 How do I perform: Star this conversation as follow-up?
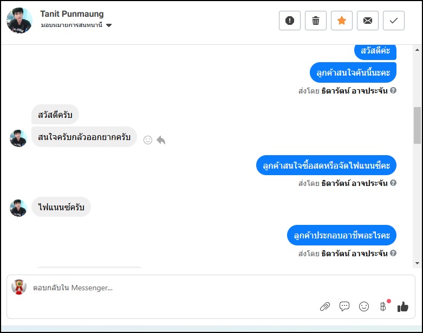(x=342, y=21)
